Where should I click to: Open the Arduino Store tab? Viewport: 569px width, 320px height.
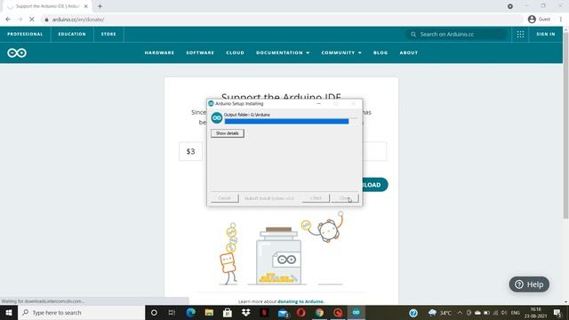108,34
